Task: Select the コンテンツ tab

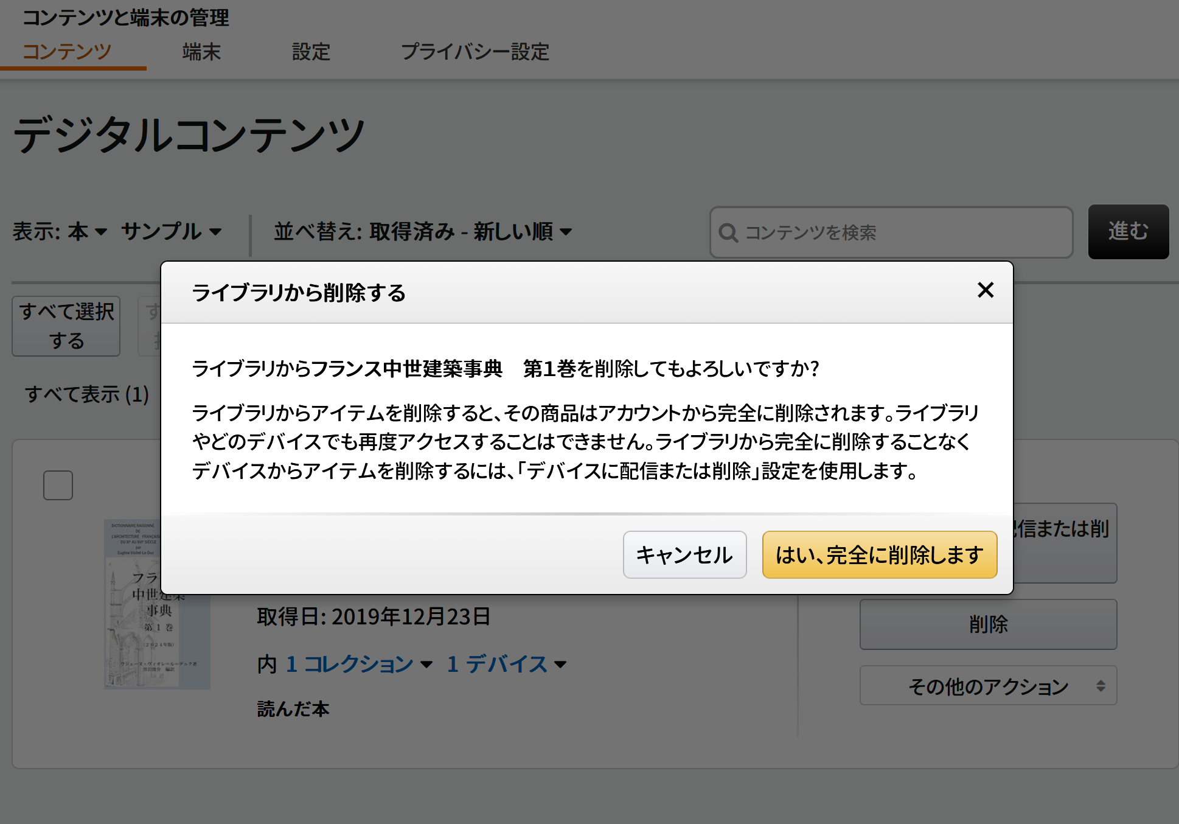Action: point(67,52)
